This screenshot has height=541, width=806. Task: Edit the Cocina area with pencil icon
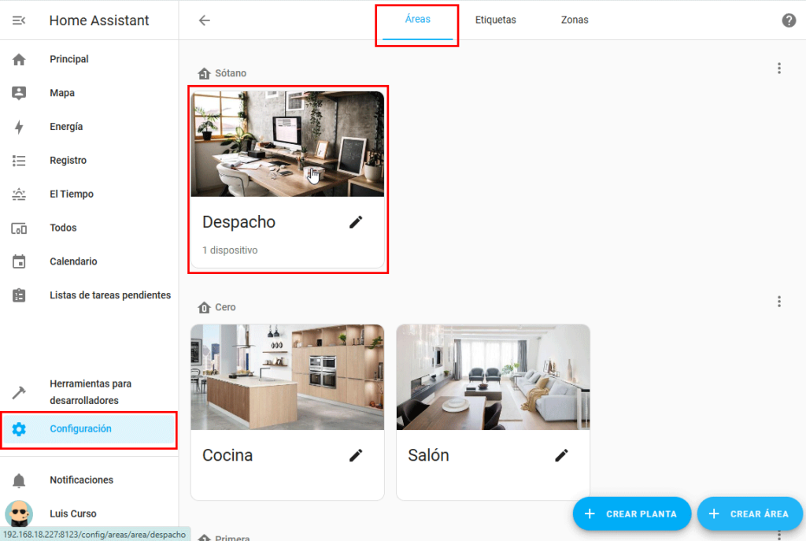(x=357, y=455)
